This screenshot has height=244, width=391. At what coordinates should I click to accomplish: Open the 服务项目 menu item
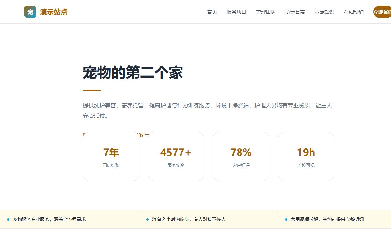pos(237,12)
